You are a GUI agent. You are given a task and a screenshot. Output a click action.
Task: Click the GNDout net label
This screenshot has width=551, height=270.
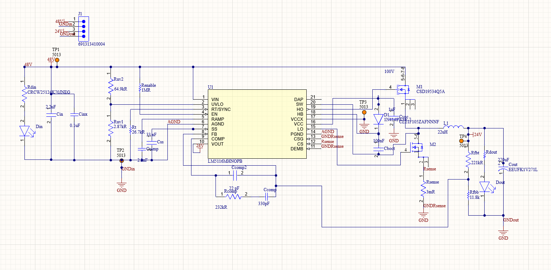pos(511,220)
